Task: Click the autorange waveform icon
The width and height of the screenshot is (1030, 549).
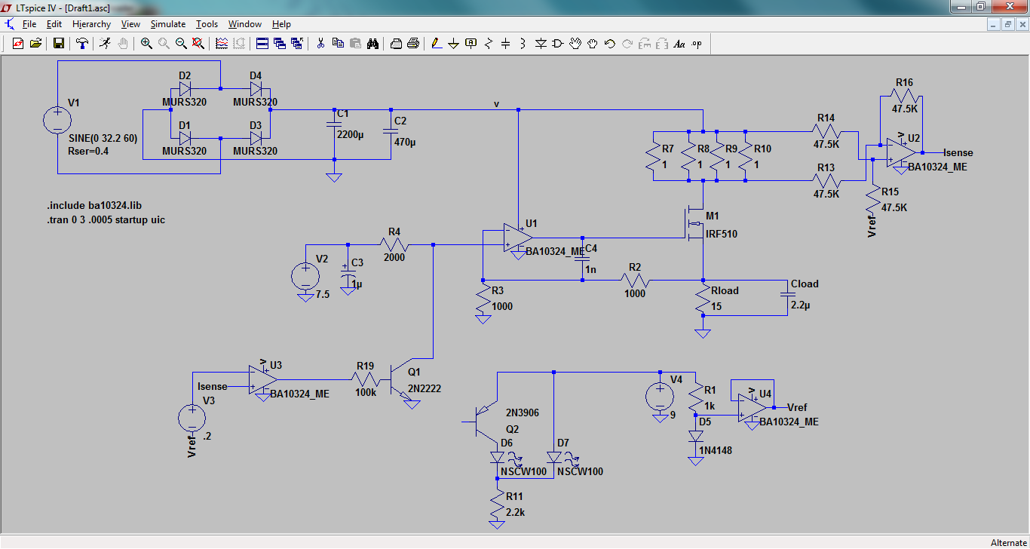Action: tap(222, 44)
